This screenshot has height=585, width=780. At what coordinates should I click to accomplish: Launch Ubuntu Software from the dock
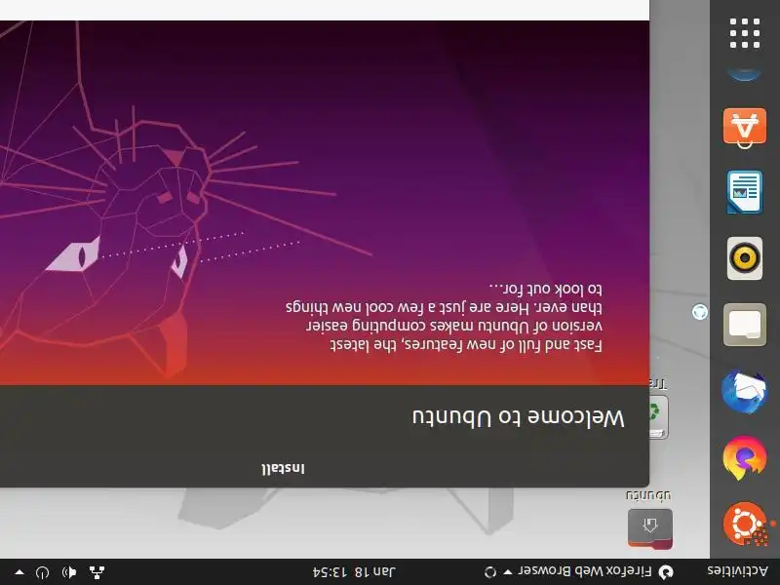point(745,129)
